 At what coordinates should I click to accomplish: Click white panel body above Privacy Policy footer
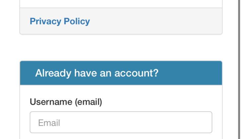121,3
